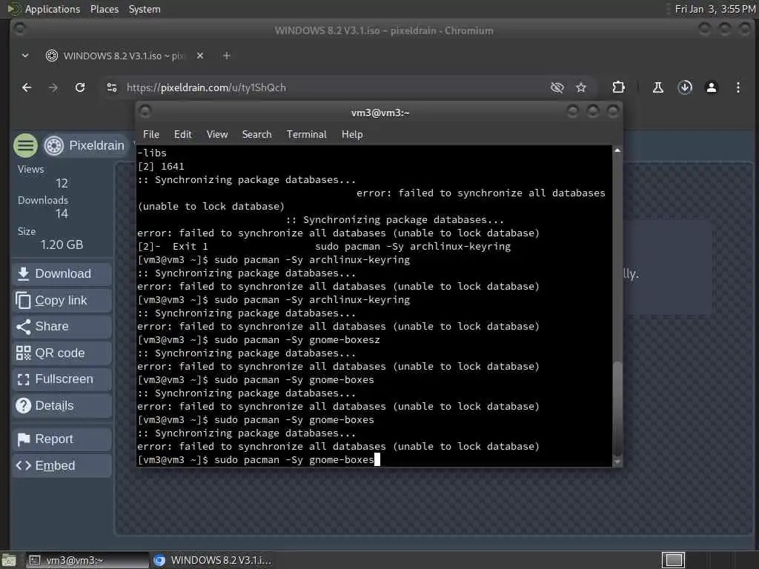Close the WINDOWS 8.2 V3.1.iso tab
759x569 pixels.
200,56
